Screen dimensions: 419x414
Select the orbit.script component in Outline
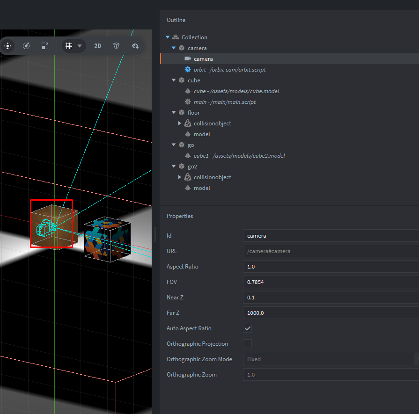pos(229,70)
